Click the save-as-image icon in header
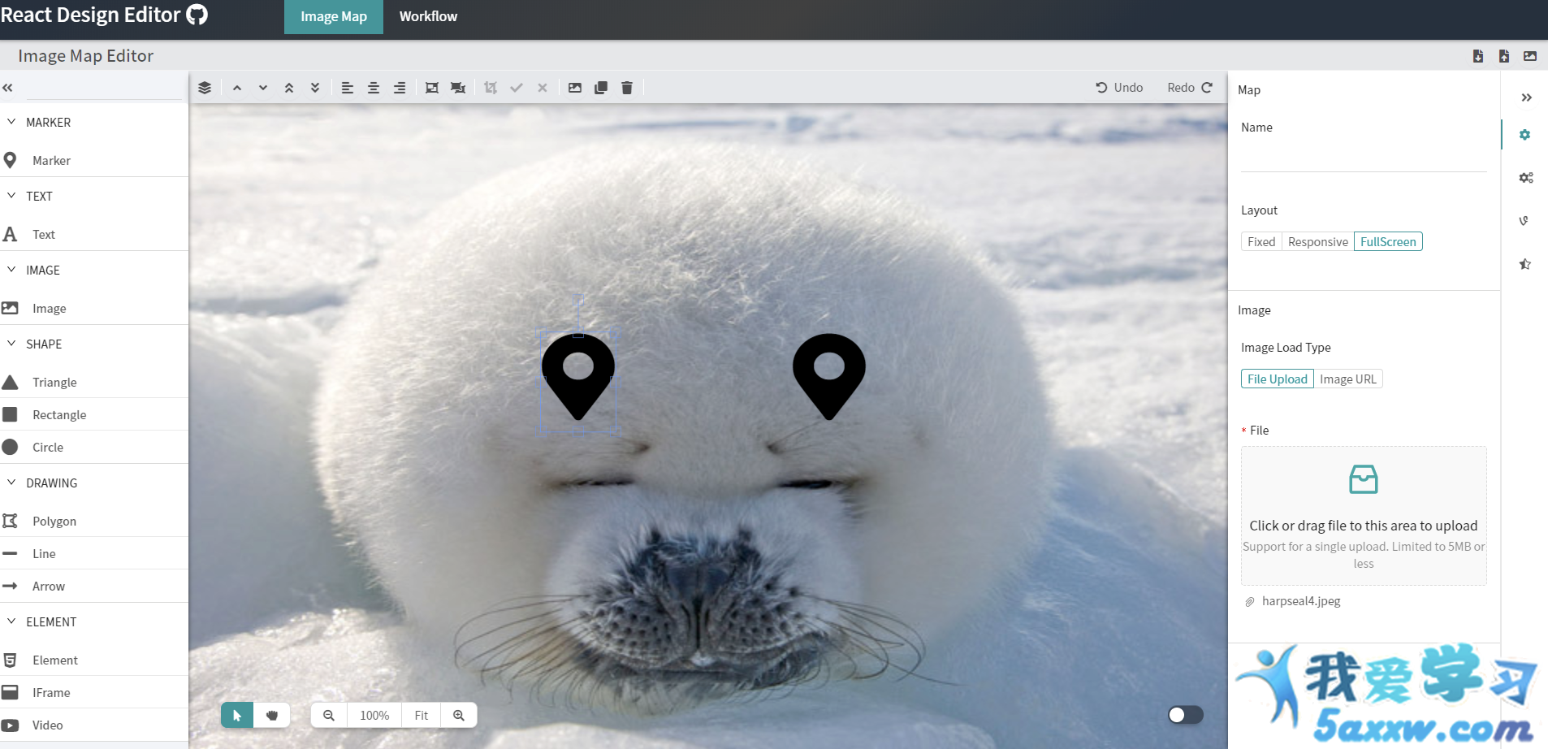1548x749 pixels. click(1530, 56)
